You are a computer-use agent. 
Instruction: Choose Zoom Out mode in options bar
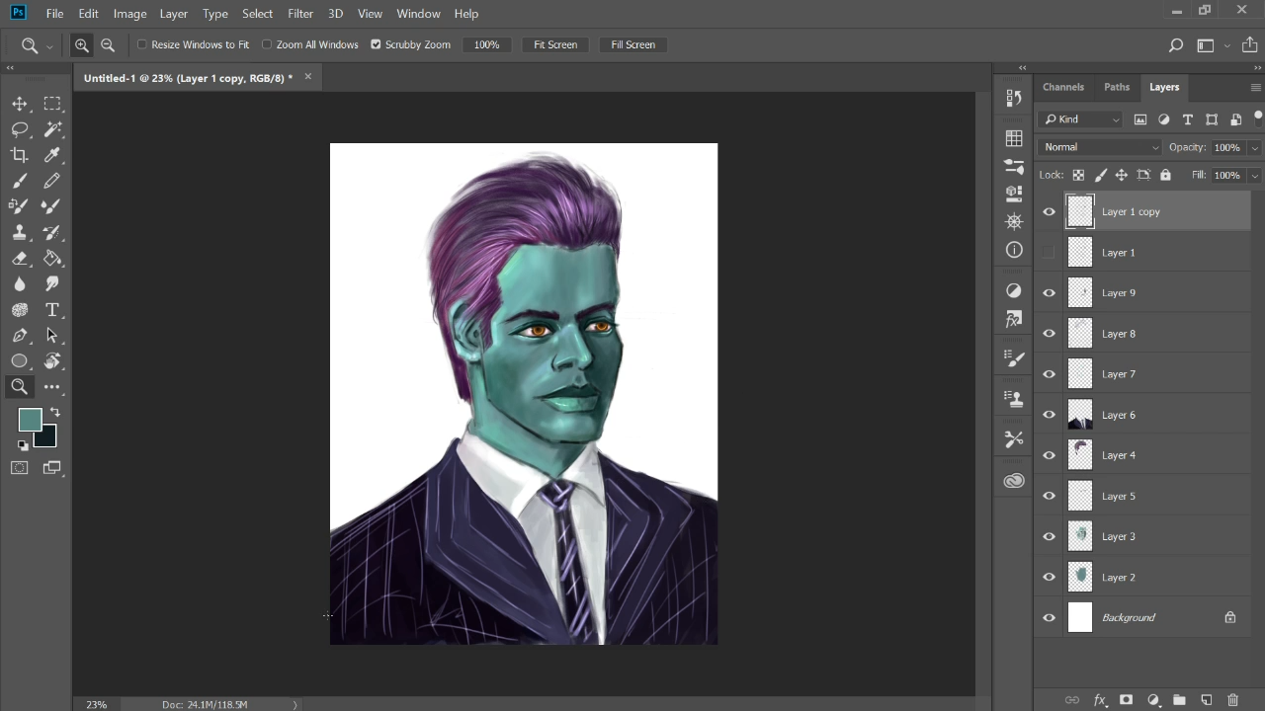pos(108,44)
